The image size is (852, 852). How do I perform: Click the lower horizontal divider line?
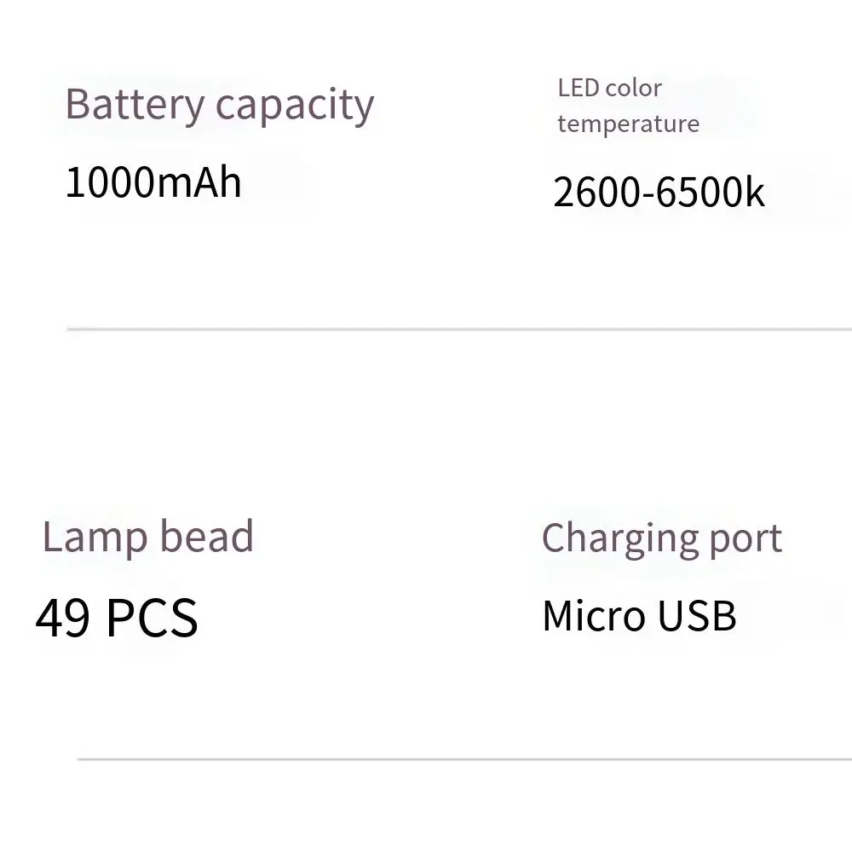coord(464,758)
